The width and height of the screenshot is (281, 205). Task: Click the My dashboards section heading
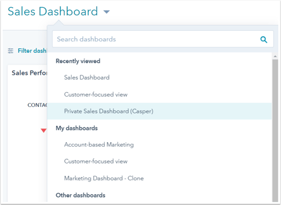point(76,128)
